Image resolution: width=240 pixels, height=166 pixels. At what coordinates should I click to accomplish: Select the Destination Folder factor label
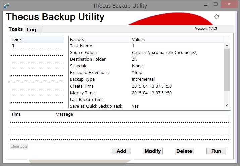pos(88,59)
